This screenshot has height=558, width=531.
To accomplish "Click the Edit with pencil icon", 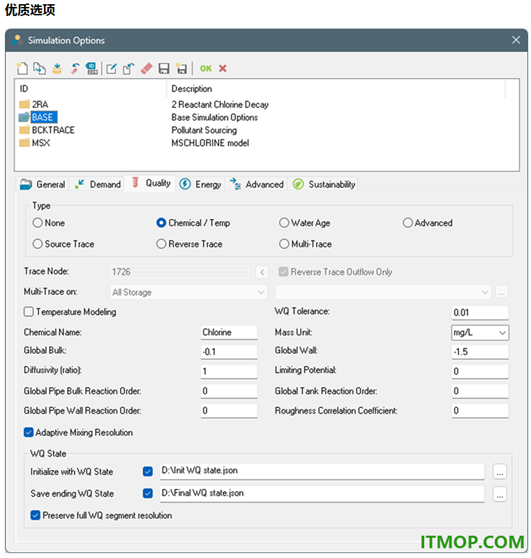I will [112, 68].
